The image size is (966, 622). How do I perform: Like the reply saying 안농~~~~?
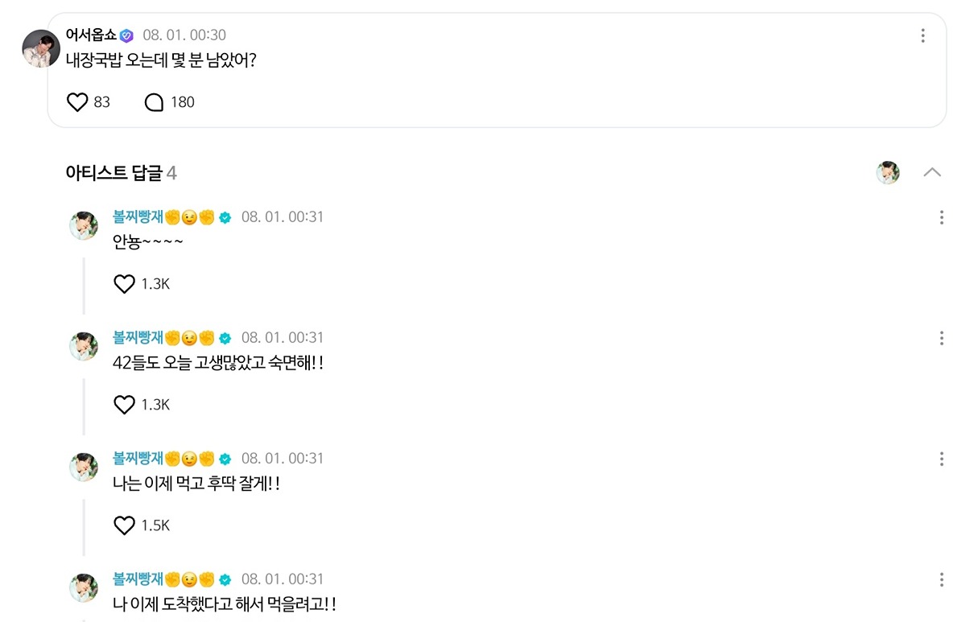124,284
